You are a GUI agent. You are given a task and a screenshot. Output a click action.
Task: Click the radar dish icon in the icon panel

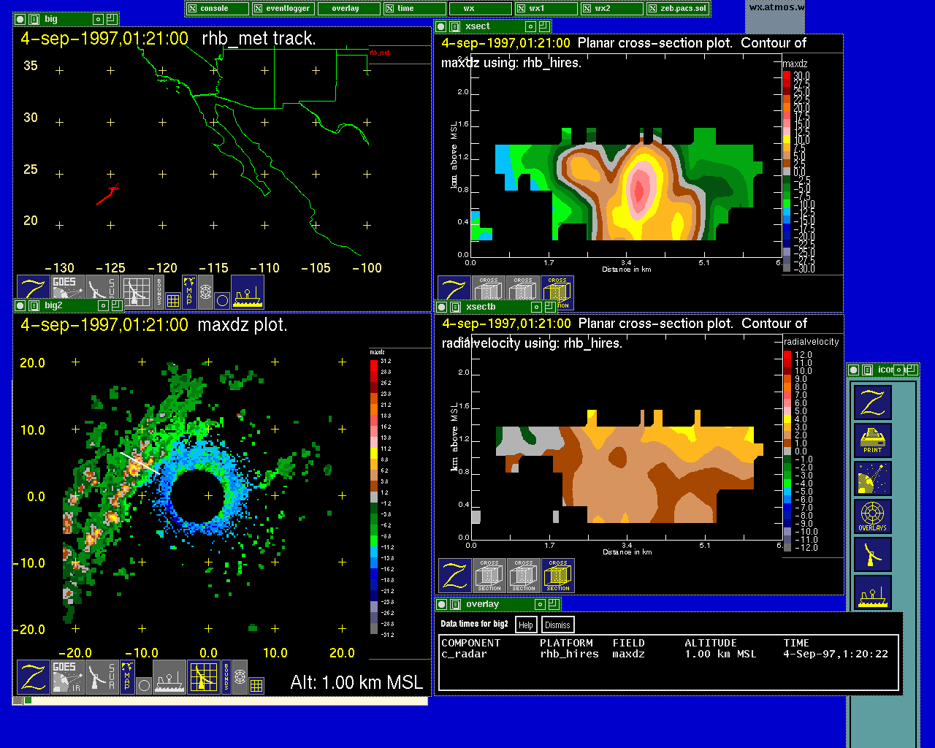872,554
